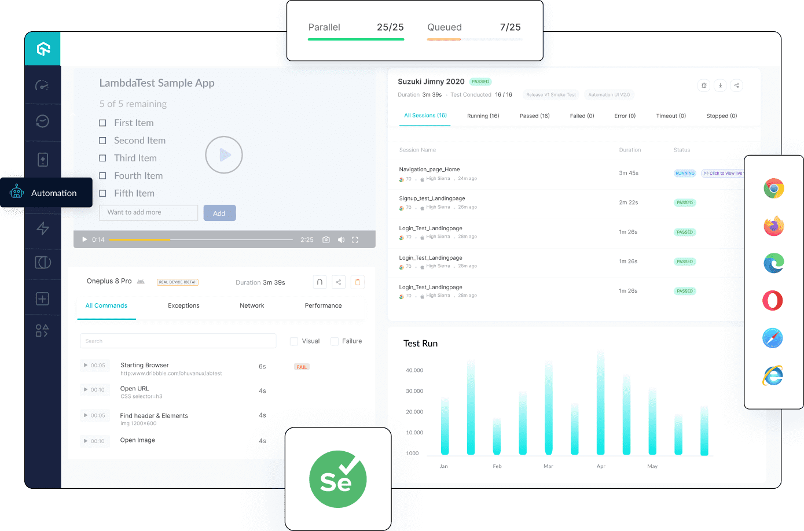804x531 pixels.
Task: Click the LambdaTest logo in sidebar
Action: (x=43, y=49)
